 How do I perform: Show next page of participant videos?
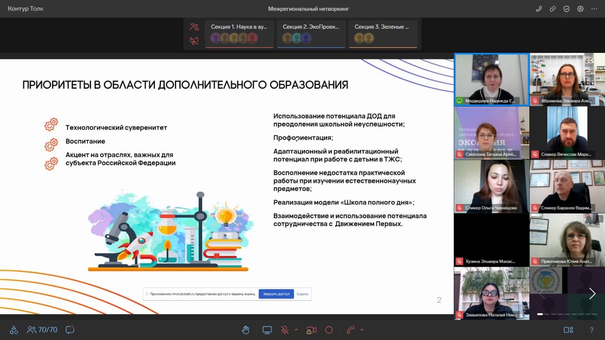(592, 294)
